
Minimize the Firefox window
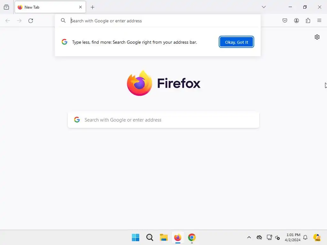point(290,7)
